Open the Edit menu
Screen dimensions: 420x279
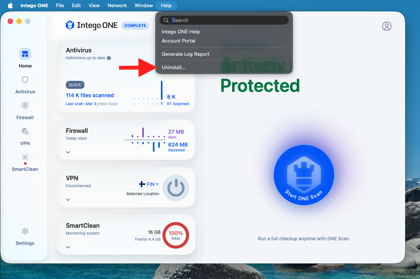[x=76, y=5]
